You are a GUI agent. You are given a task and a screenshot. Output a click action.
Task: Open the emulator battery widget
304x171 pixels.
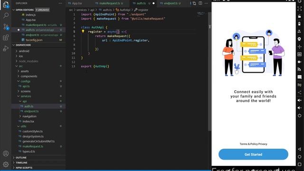click(x=300, y=24)
